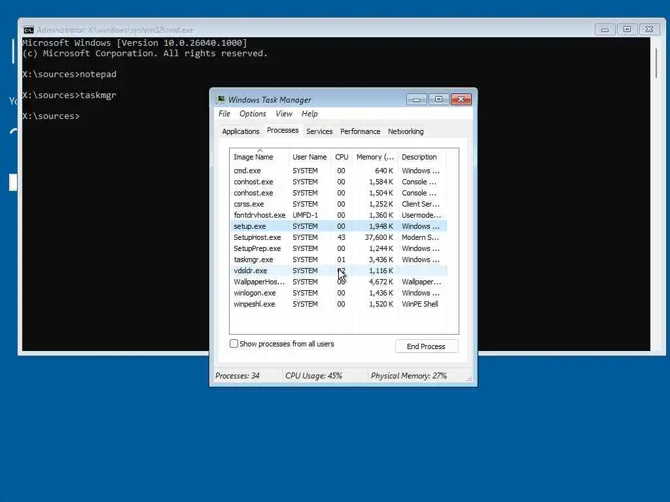The height and width of the screenshot is (502, 670).
Task: Click the End Process button
Action: [x=427, y=346]
